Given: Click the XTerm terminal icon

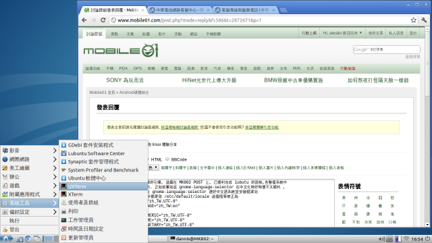Looking at the screenshot, I should tap(63, 194).
